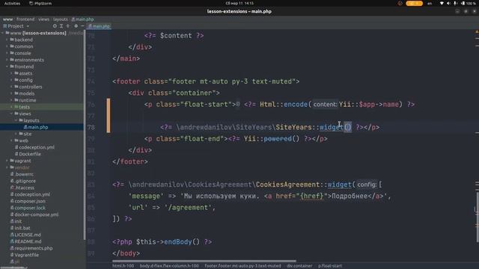This screenshot has width=479, height=269.
Task: Open the Wi-Fi network indicator
Action: (442, 3)
